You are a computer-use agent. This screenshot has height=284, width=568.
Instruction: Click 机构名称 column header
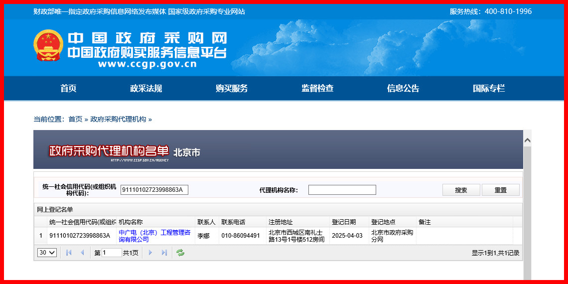156,222
